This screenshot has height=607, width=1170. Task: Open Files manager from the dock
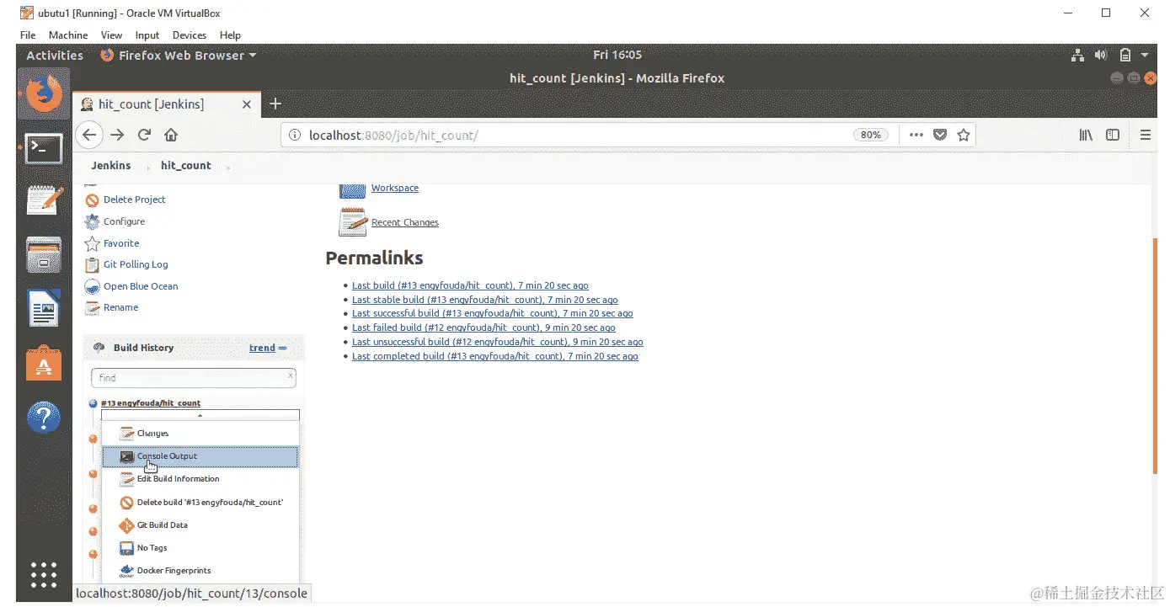click(x=44, y=254)
